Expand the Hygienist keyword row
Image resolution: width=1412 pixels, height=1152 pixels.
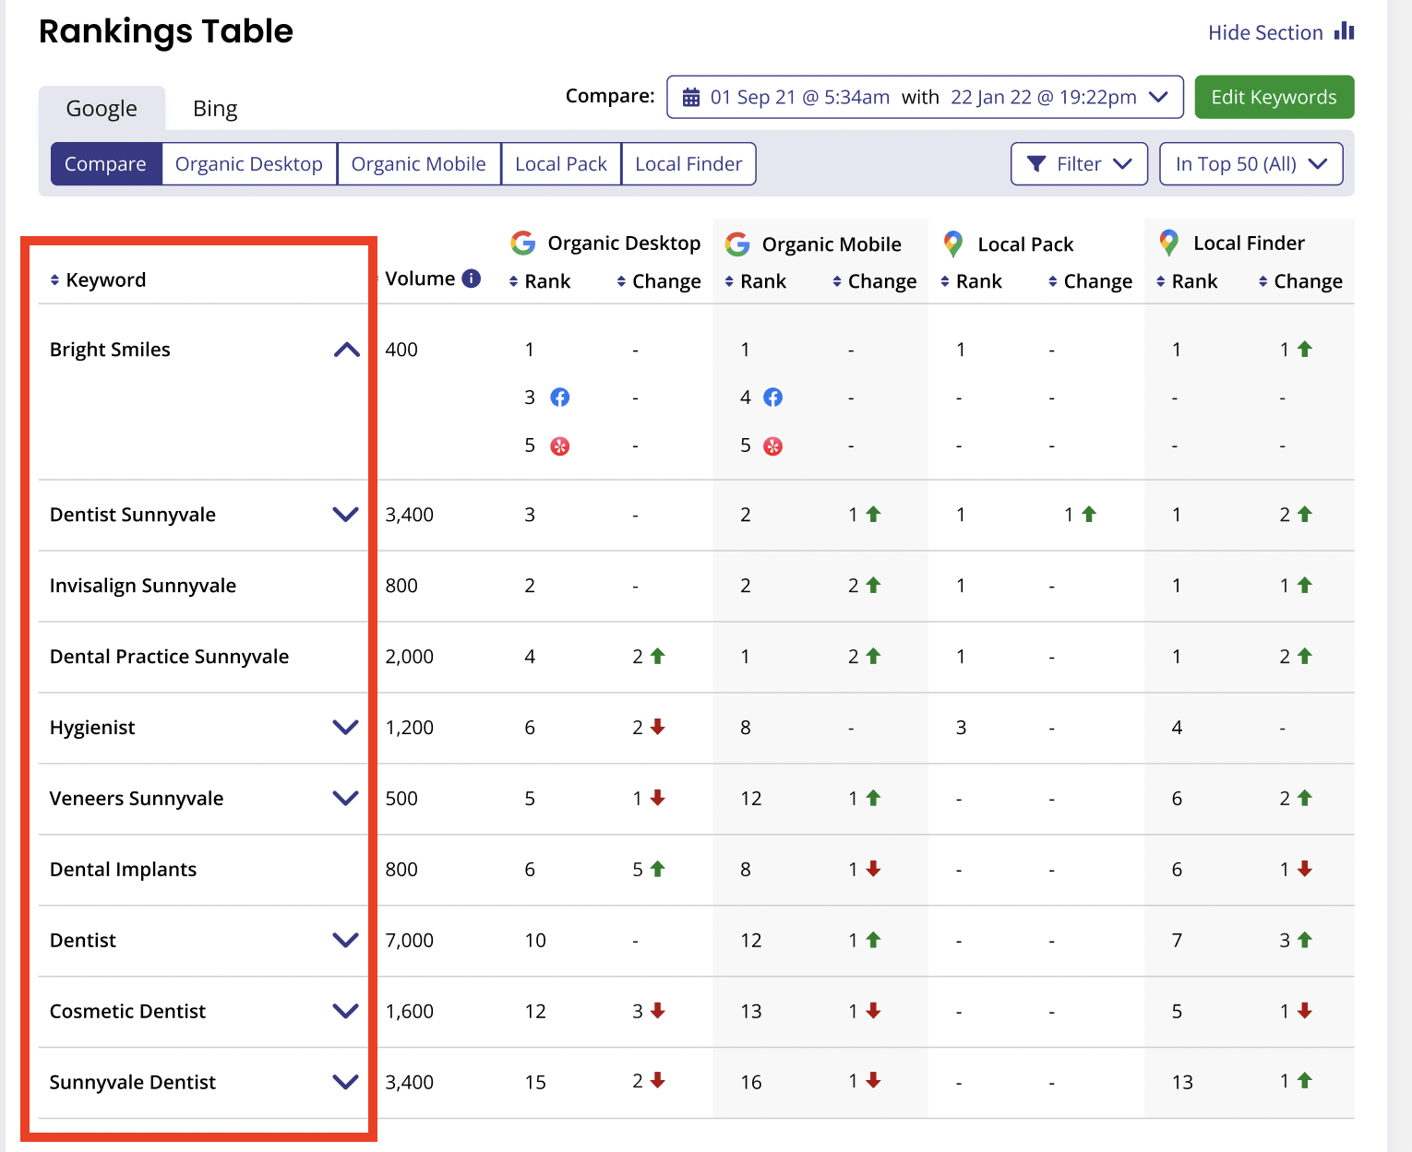point(345,728)
